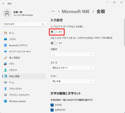125x113 pixels.
Task: Open ネットワークとインターネット page
Action: (x=24, y=52)
